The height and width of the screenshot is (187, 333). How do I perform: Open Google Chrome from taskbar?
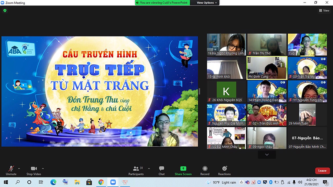[101, 182]
